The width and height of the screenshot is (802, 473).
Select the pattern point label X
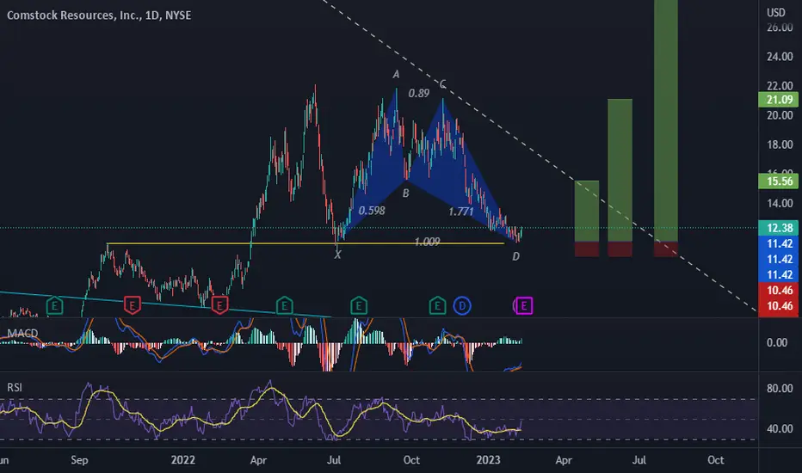[337, 255]
